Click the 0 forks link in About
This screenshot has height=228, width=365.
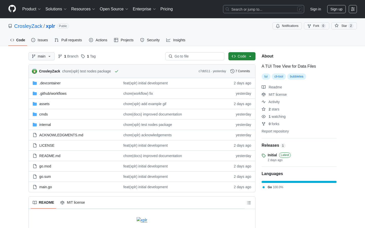274,124
